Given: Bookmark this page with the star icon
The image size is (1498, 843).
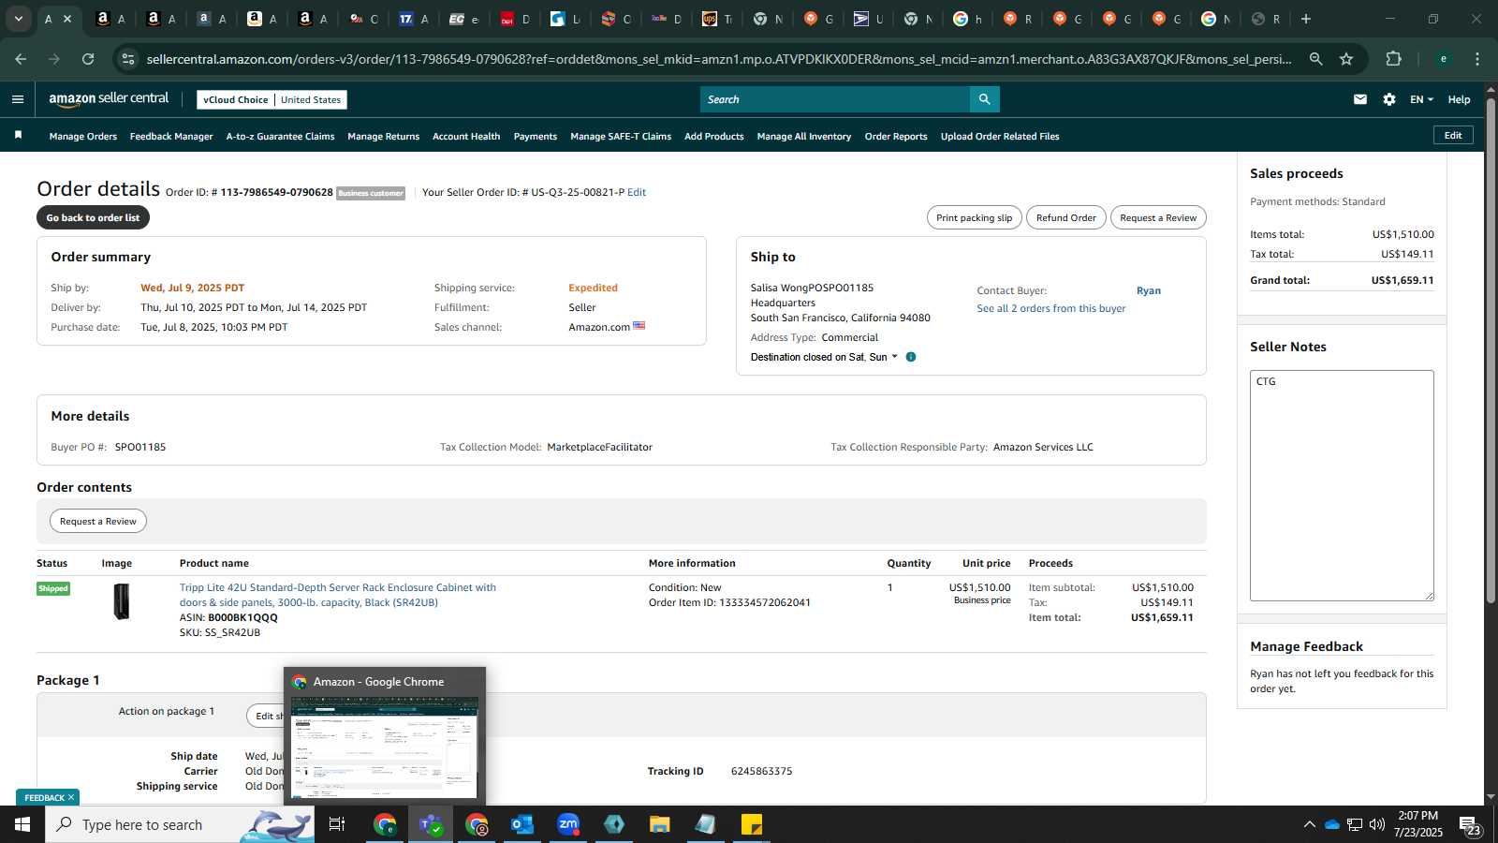Looking at the screenshot, I should pyautogui.click(x=1346, y=59).
